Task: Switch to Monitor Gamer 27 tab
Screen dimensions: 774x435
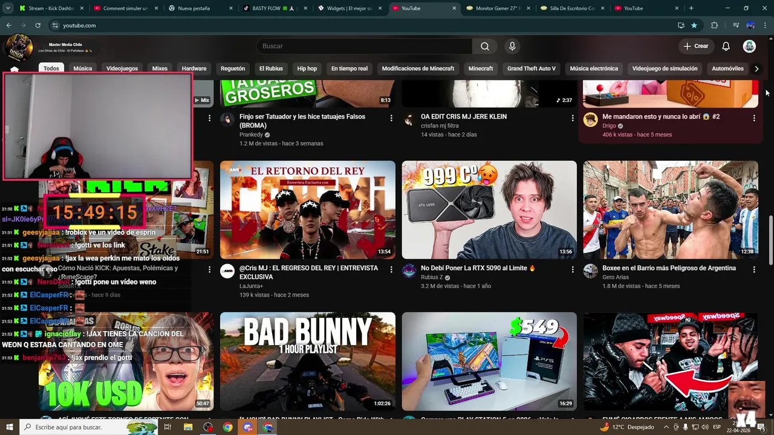Action: click(497, 8)
